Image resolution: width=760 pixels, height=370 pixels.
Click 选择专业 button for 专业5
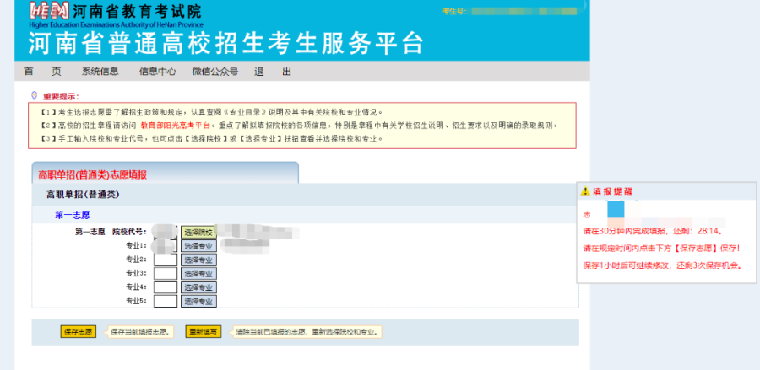pos(198,301)
